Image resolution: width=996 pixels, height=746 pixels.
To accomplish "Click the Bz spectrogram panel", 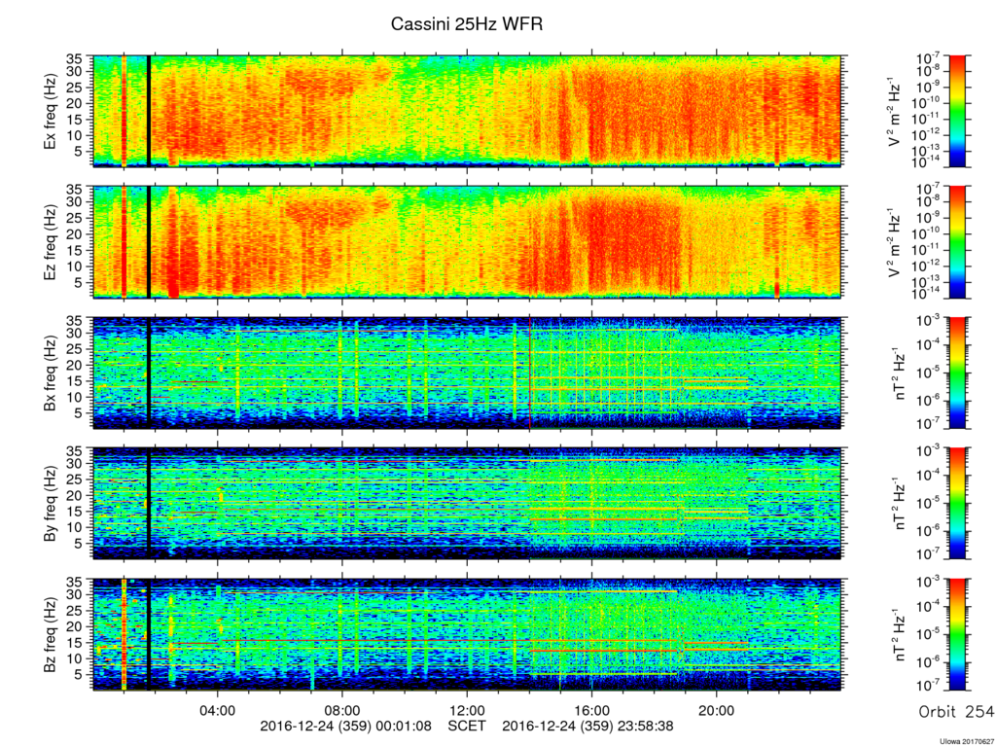I will 467,634.
